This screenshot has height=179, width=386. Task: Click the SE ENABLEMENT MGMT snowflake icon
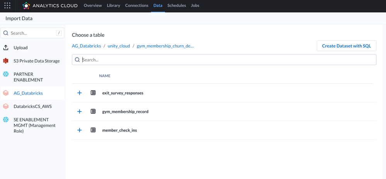6,120
